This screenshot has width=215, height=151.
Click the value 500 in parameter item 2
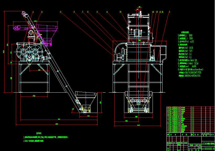191,38
